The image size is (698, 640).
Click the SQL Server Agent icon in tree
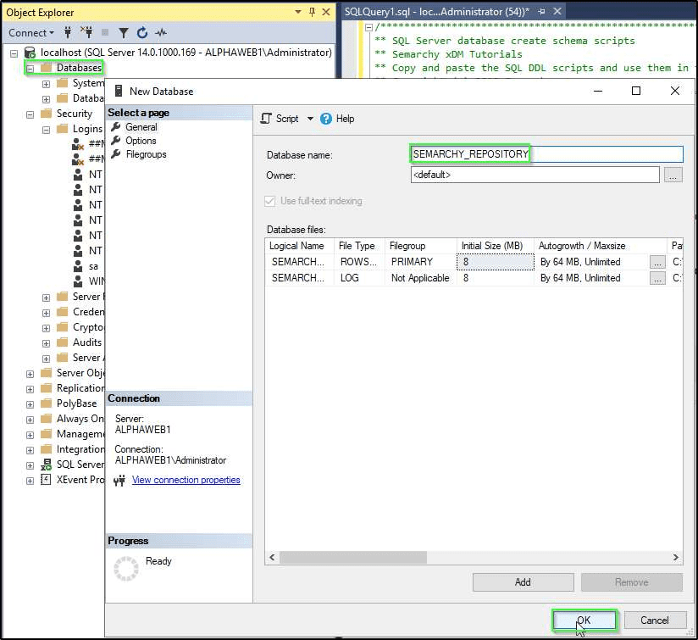[x=46, y=465]
